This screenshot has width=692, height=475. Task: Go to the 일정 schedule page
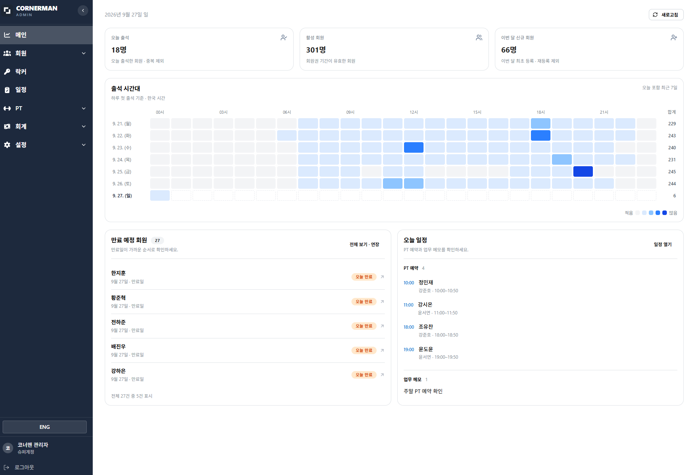pos(46,90)
